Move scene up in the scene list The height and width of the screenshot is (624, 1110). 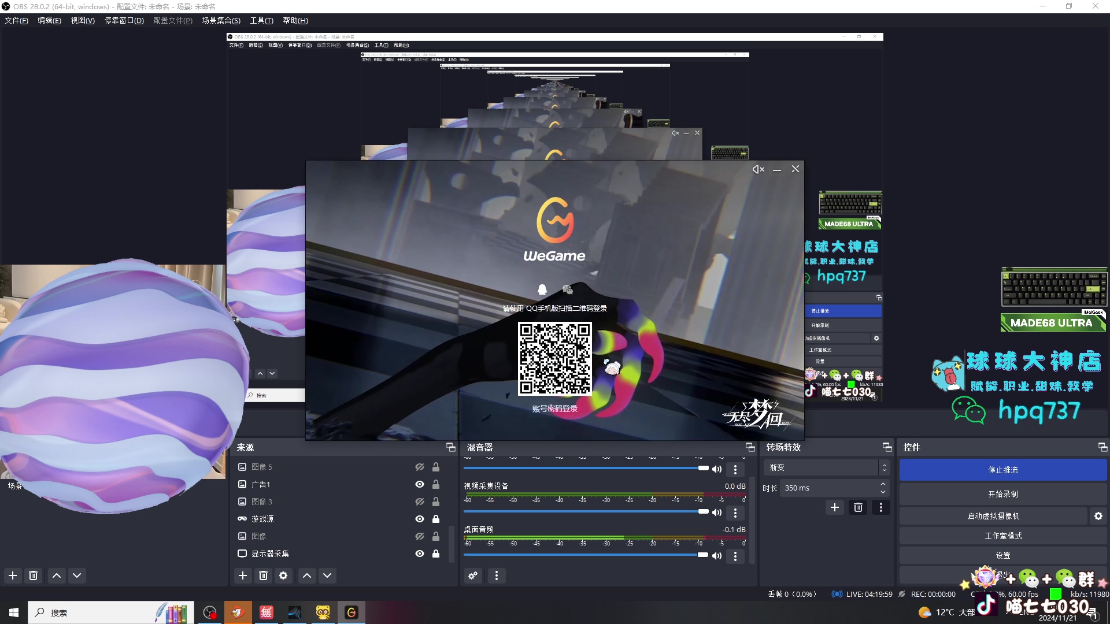click(57, 575)
